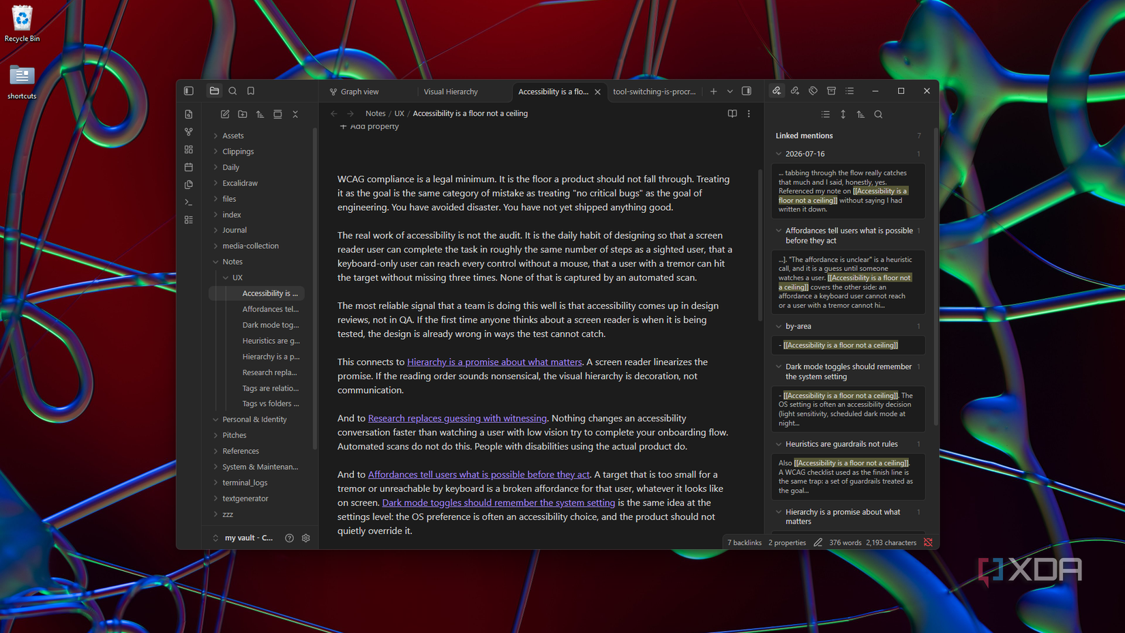Toggle the left sidebar
Viewport: 1125px width, 633px height.
(x=189, y=91)
